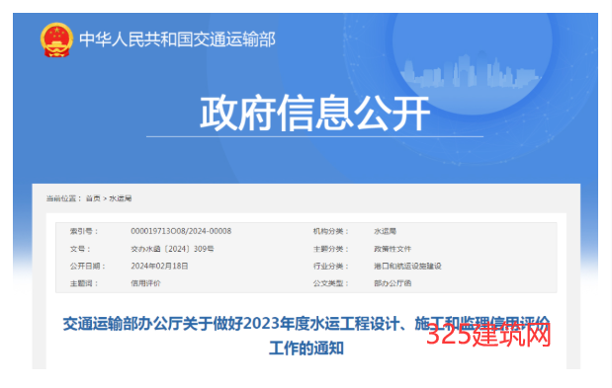
Task: Select the 当前位置 breadcrumb label
Action: [63, 198]
